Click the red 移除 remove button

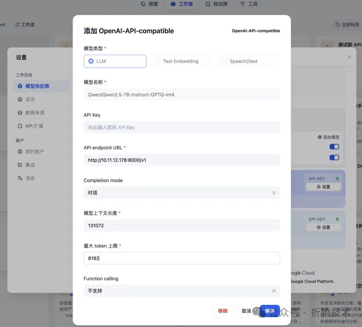[223, 311]
